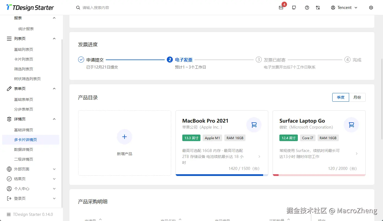Collapse the 列表页 menu group
The image size is (383, 221).
pos(54,39)
